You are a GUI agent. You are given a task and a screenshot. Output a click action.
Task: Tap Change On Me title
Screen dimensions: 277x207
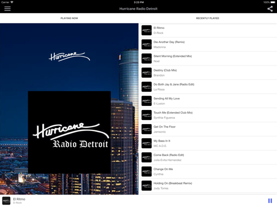[x=163, y=169]
